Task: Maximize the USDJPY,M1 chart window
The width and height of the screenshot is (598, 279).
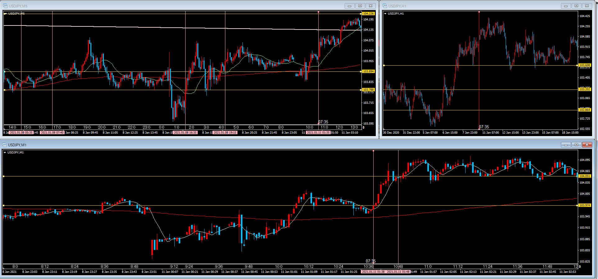Action: pos(576,145)
